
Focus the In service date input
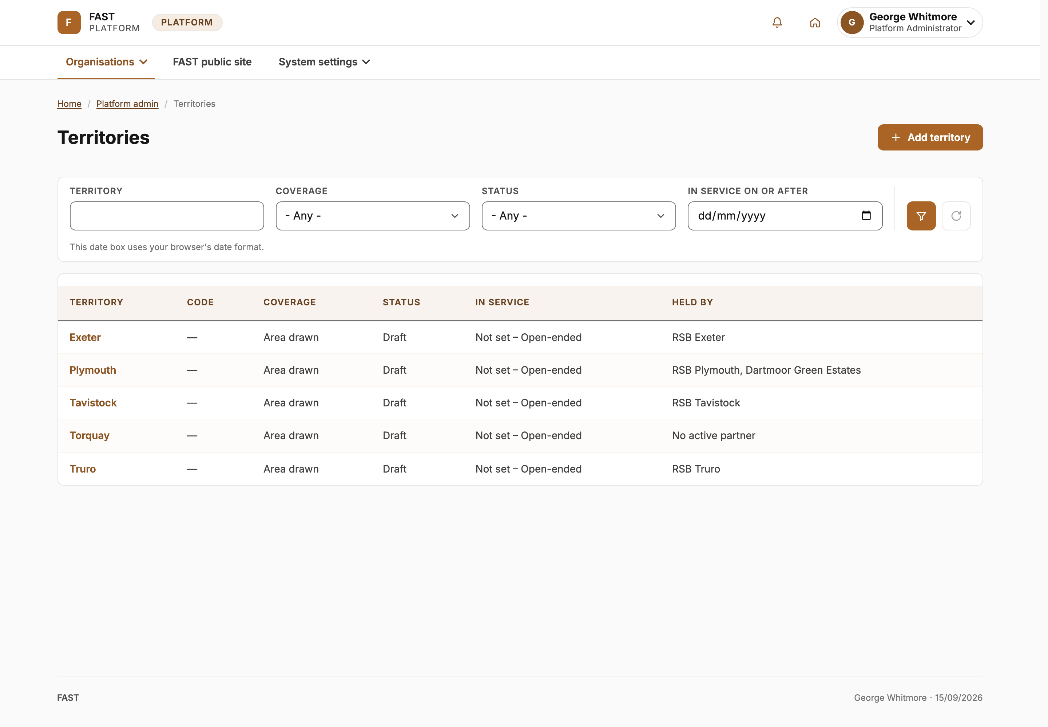point(785,216)
